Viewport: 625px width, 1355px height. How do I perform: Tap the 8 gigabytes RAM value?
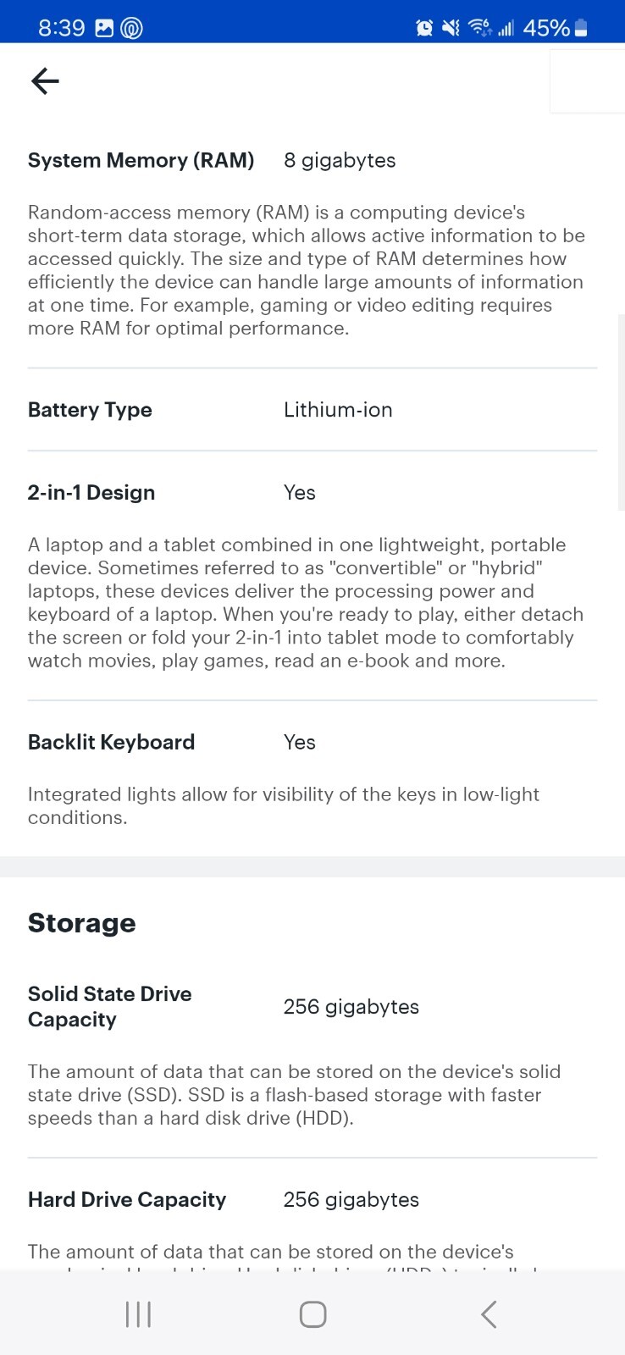click(340, 161)
